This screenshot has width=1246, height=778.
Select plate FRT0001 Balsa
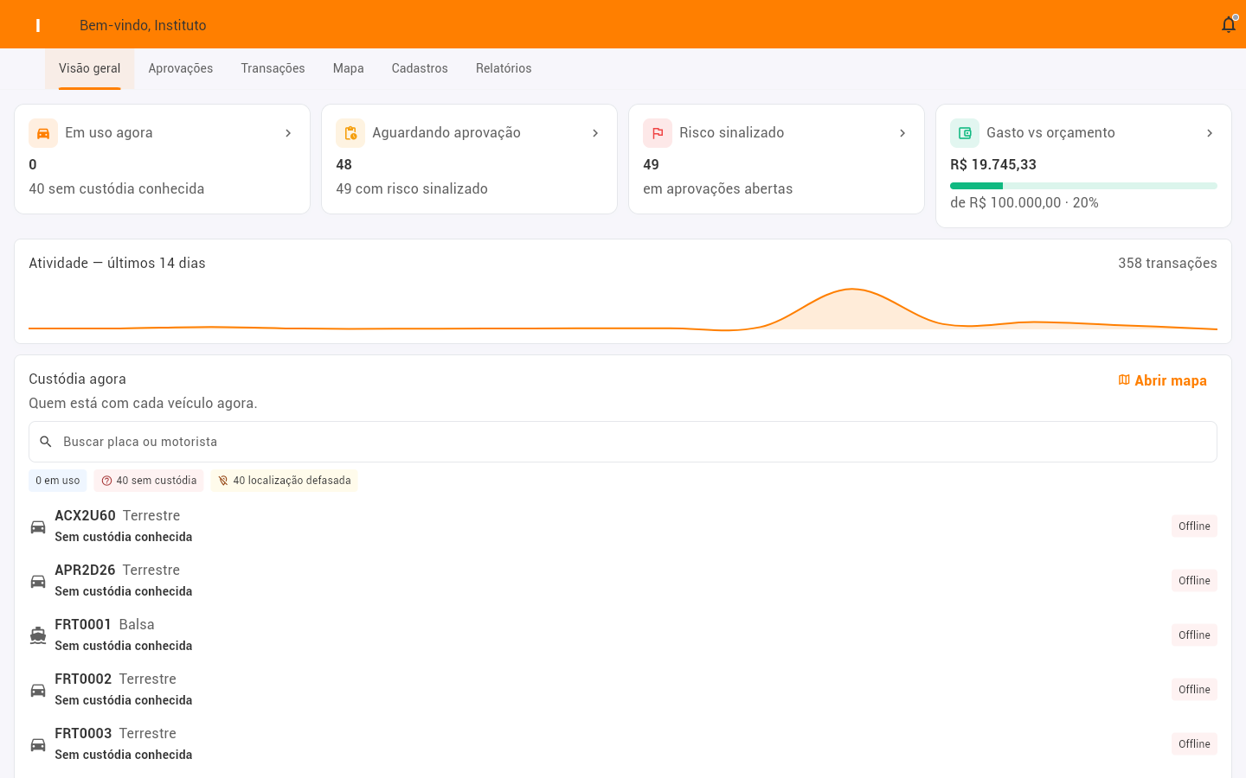[x=105, y=625]
